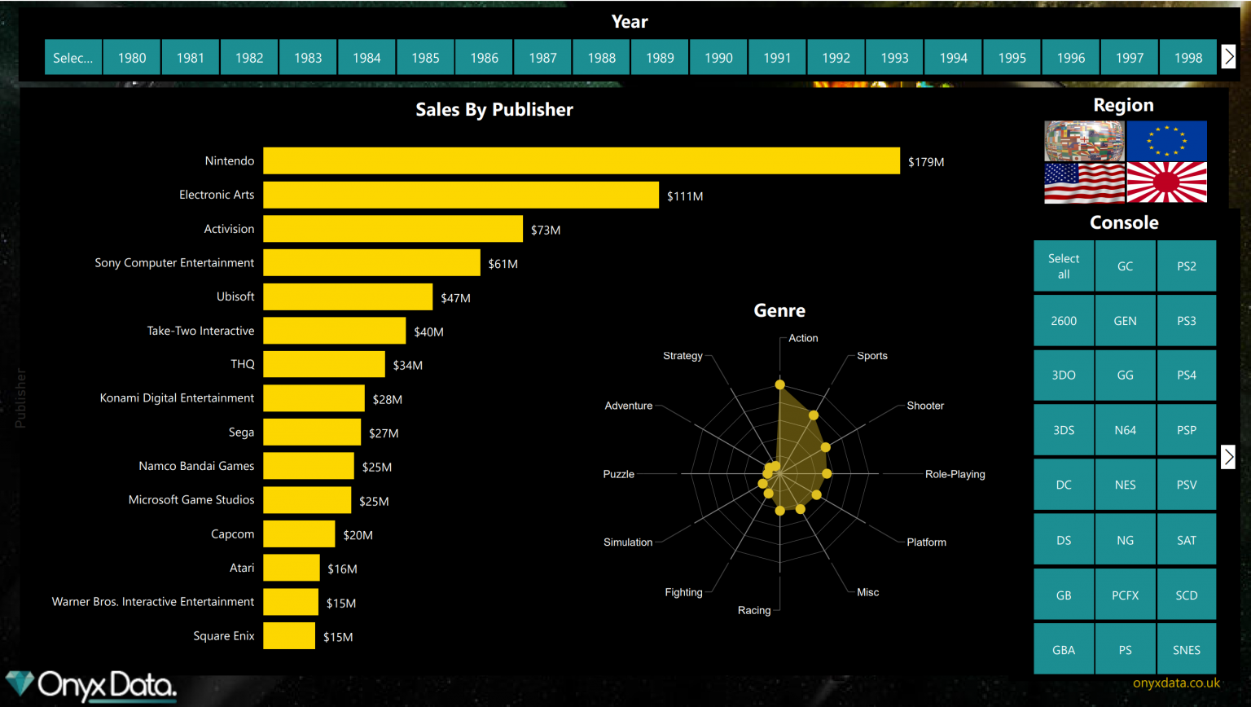
Task: Filter by year 1986
Action: [x=484, y=57]
